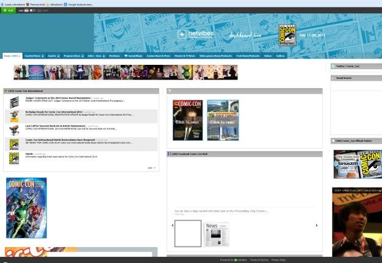Image resolution: width=382 pixels, height=263 pixels.
Task: Switch to the Videos tab
Action: click(268, 56)
